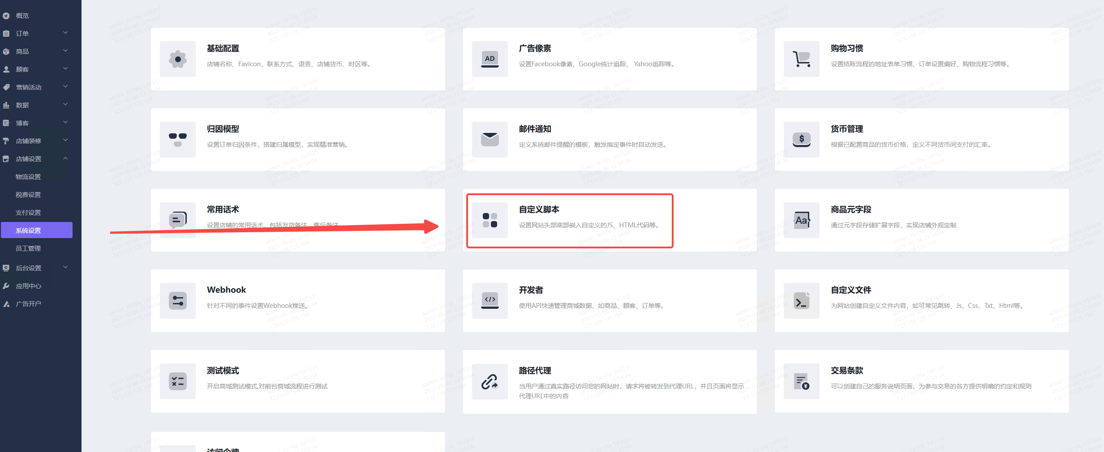The width and height of the screenshot is (1104, 452).
Task: Click the 邮件通知 card title
Action: 535,129
